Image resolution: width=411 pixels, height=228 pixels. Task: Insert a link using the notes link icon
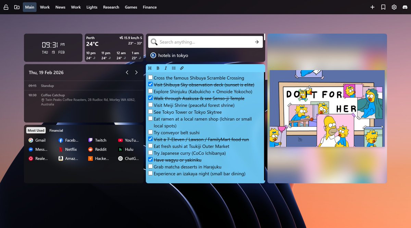click(x=182, y=68)
